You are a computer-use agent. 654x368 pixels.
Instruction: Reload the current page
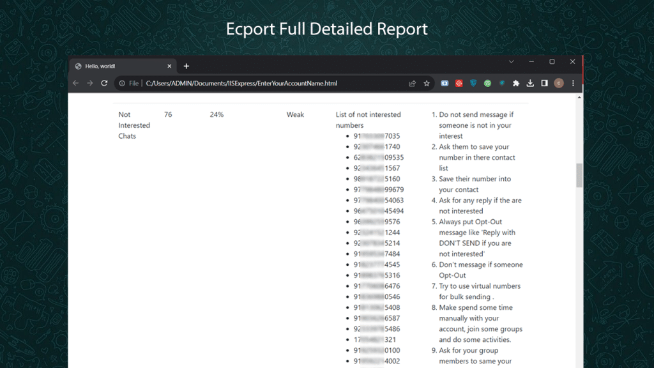click(x=104, y=83)
